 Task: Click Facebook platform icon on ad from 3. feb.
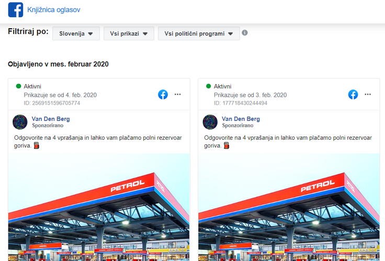coord(353,95)
